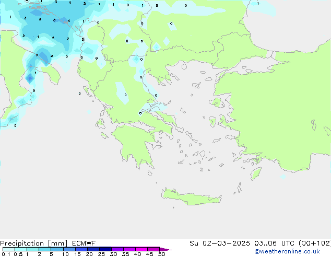The image size is (331, 256).
Task: Click the legend label 0.1
Action: click(x=6, y=254)
